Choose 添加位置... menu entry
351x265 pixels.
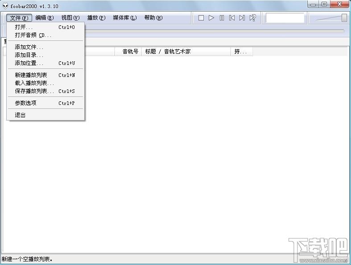pyautogui.click(x=45, y=63)
